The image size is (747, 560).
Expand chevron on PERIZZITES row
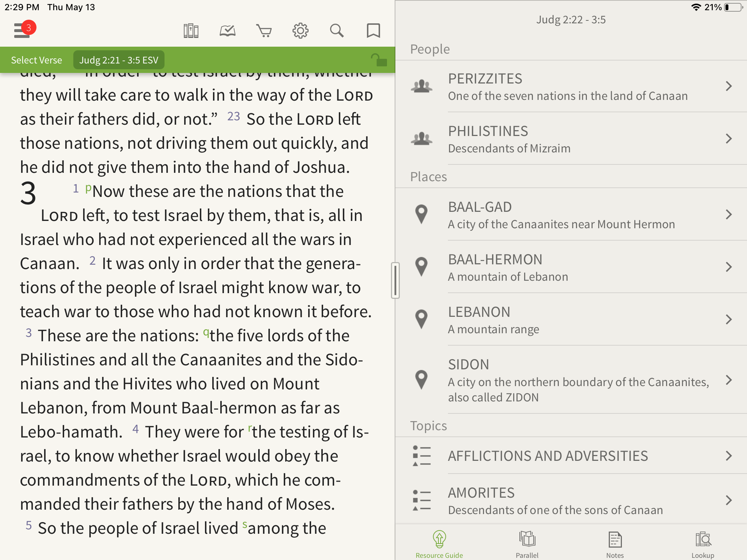[x=729, y=86]
